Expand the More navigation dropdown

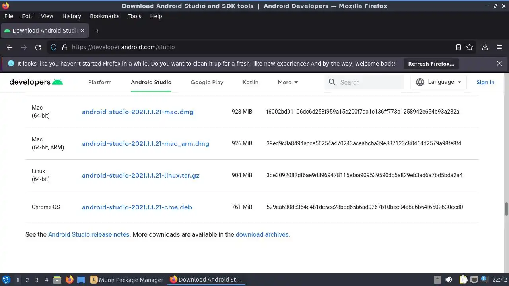[x=288, y=82]
